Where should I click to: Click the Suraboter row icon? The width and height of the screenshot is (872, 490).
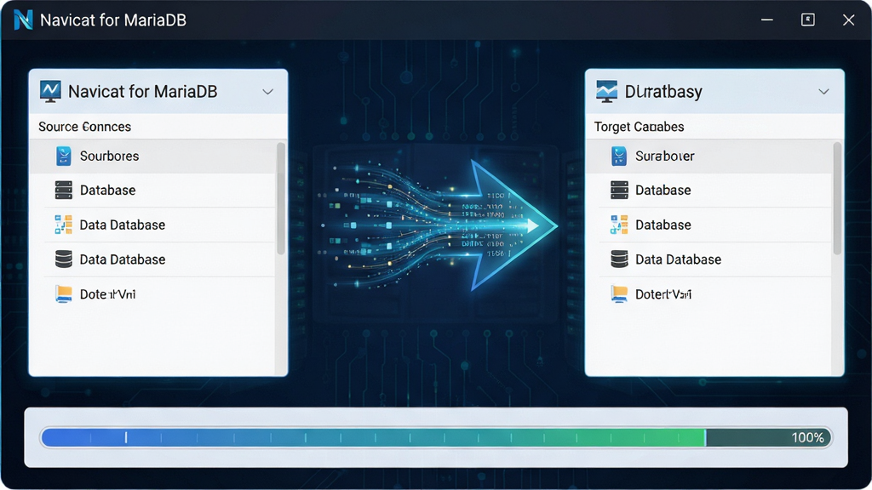[x=619, y=157]
